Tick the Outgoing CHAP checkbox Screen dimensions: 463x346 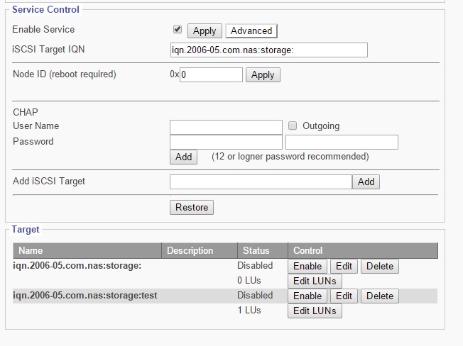(x=293, y=126)
